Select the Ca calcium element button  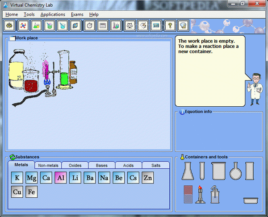pyautogui.click(x=46, y=178)
